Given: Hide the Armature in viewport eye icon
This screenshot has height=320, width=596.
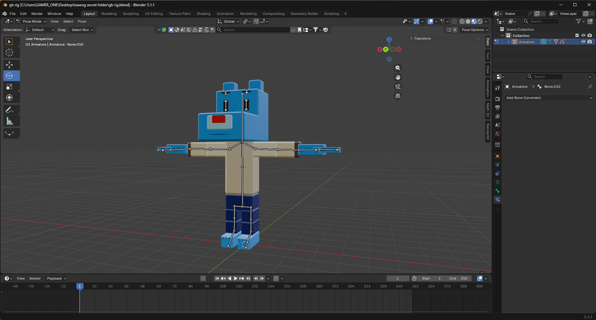Looking at the screenshot, I should 583,42.
